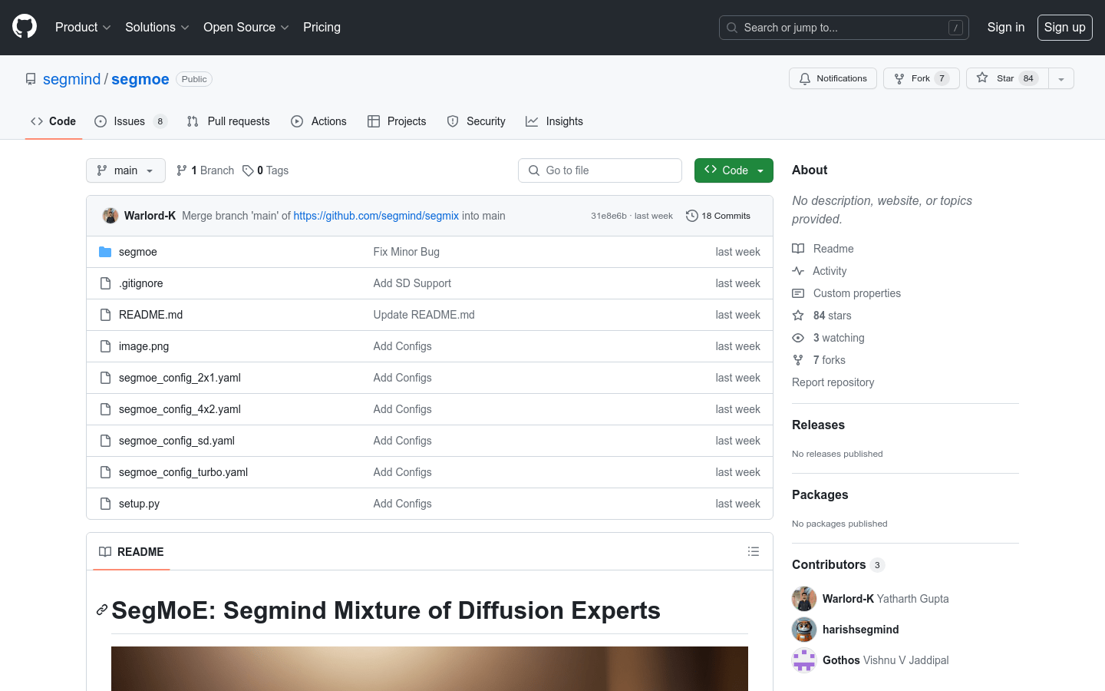Open the README.md file
Image resolution: width=1105 pixels, height=691 pixels.
pos(151,315)
